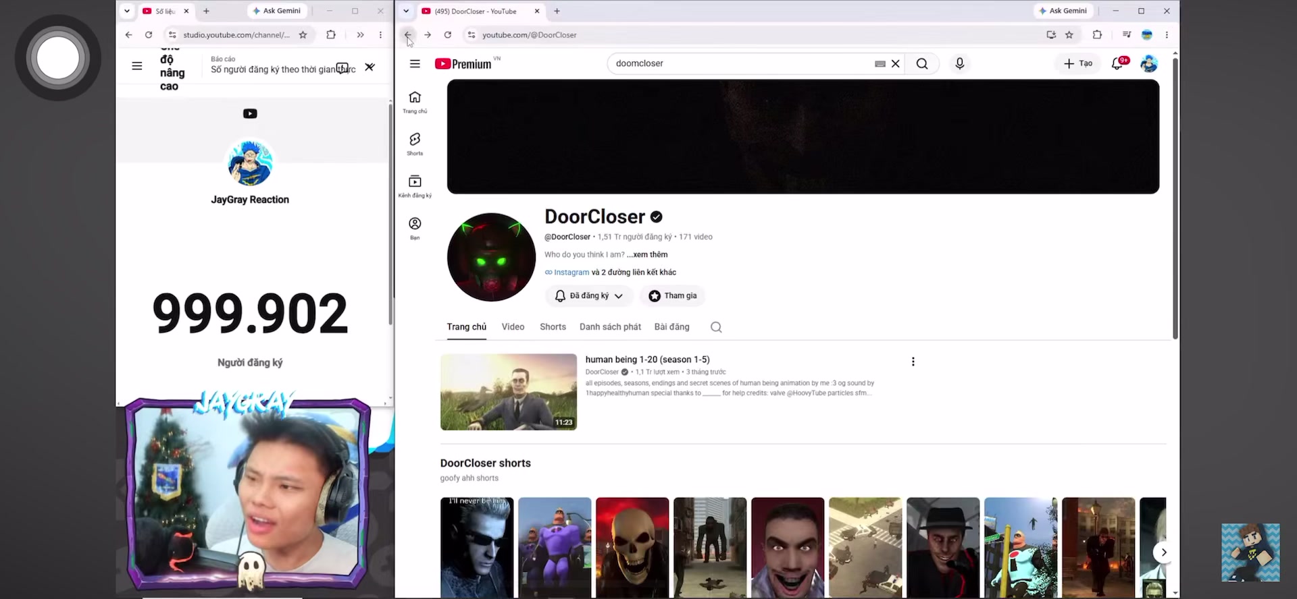Expand channel description with ...xem thêm

click(x=647, y=254)
